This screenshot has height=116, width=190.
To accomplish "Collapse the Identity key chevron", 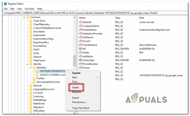I will 27,64.
